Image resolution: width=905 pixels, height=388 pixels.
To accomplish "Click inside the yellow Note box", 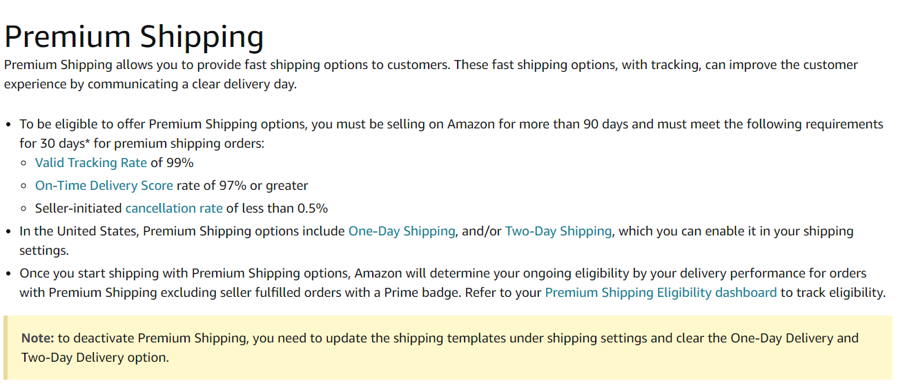I will (448, 348).
